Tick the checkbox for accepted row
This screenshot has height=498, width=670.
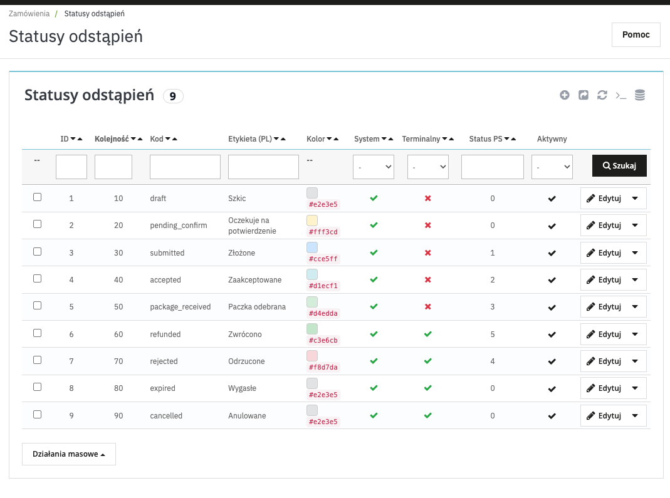click(37, 279)
